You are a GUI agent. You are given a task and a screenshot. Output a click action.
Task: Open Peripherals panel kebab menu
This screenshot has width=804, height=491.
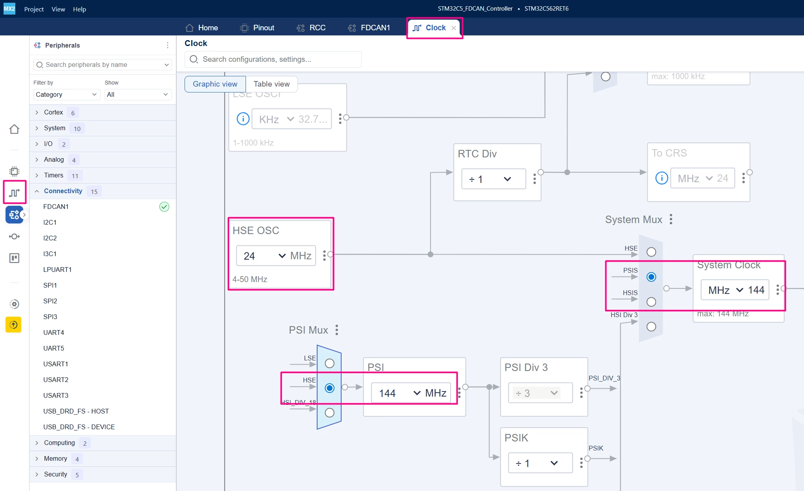point(168,45)
